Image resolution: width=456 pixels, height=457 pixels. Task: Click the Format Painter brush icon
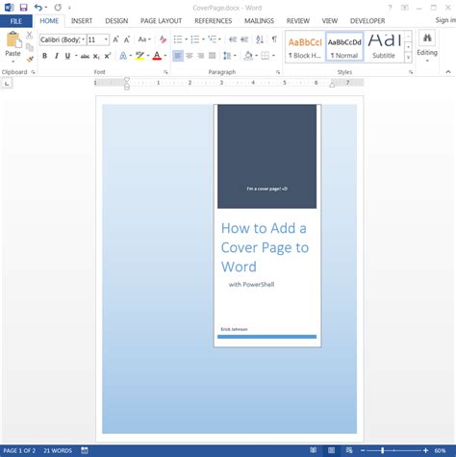[30, 59]
